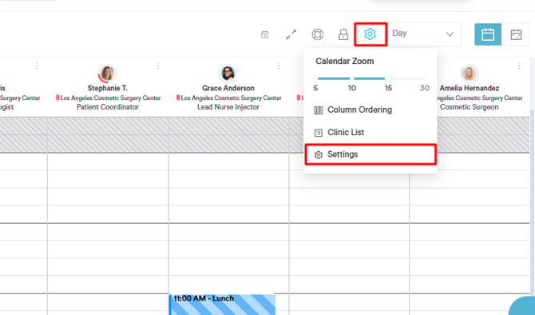Click Grace Anderson avatar photo
This screenshot has width=535, height=315.
pyautogui.click(x=228, y=74)
